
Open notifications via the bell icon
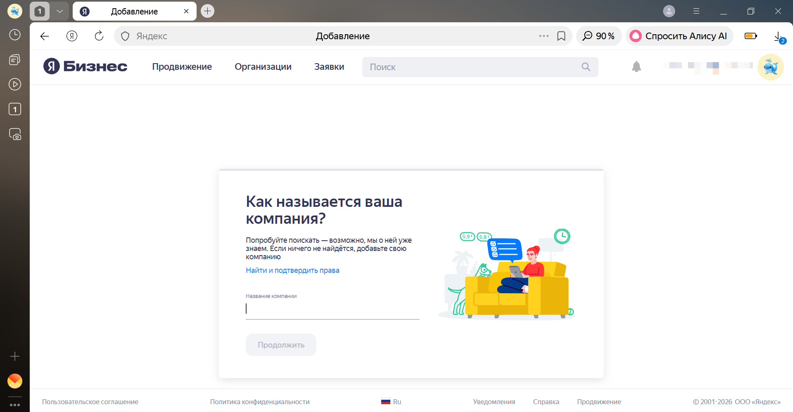pos(636,66)
